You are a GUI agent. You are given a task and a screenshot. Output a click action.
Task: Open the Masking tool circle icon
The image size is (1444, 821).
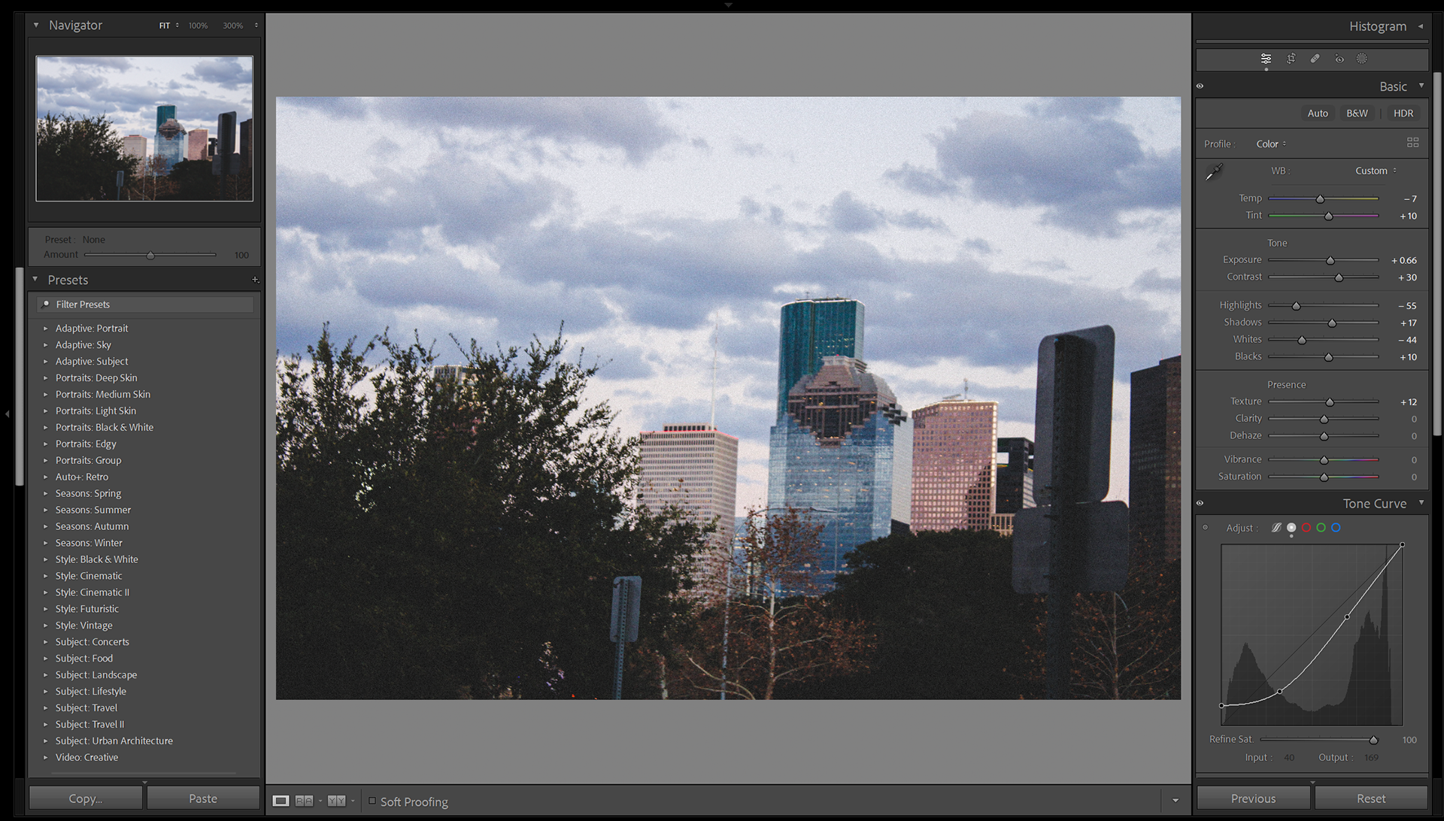tap(1362, 59)
